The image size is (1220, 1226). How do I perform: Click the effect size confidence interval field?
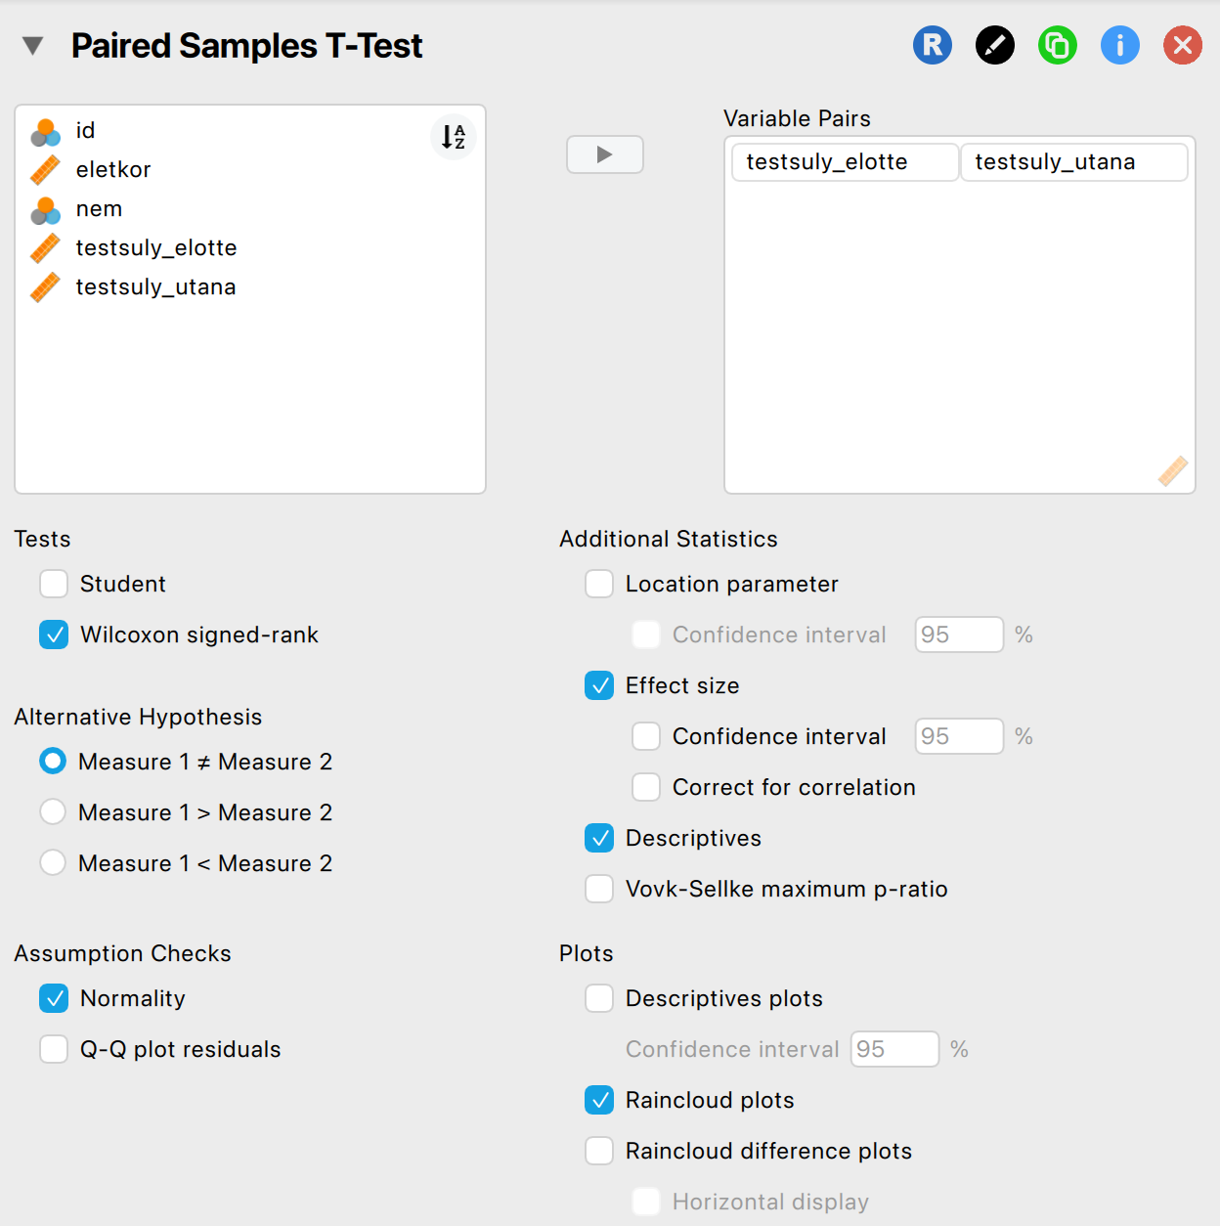tap(958, 736)
